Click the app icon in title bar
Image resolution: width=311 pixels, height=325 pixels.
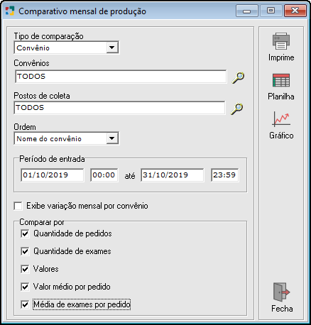pos(10,11)
